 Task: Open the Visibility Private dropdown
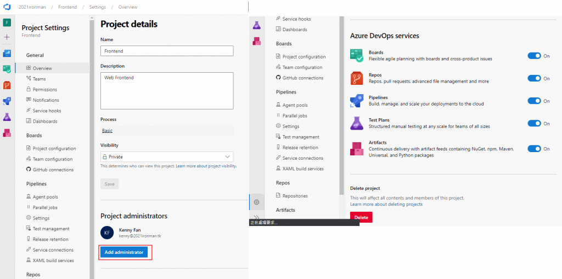click(x=167, y=157)
